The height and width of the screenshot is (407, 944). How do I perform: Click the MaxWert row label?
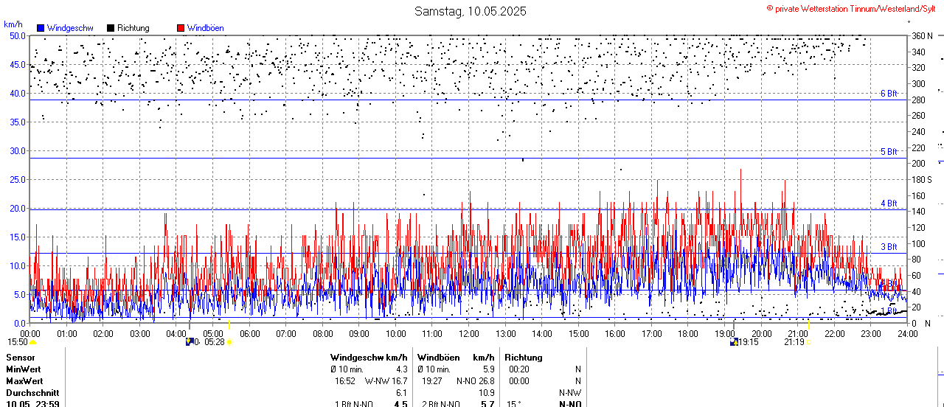click(24, 381)
